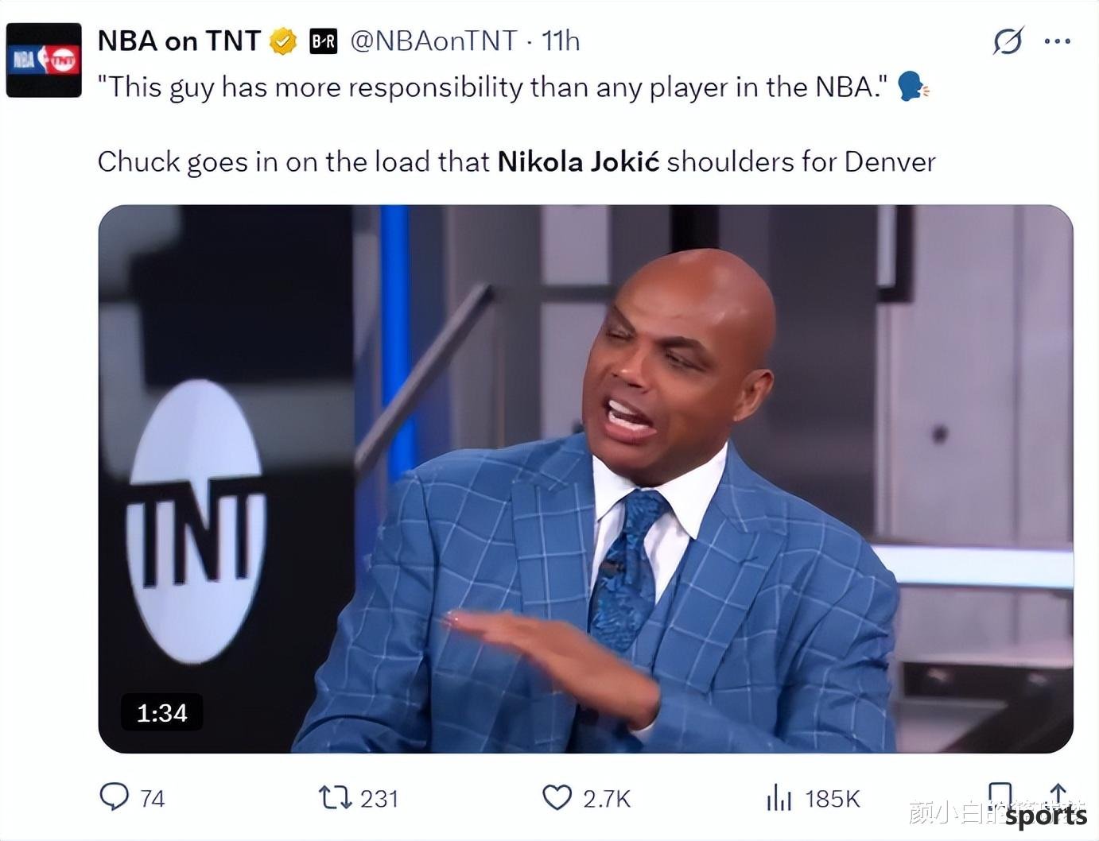Screen dimensions: 1099x841
Task: Open the three-dot more options menu
Action: coord(1057,41)
